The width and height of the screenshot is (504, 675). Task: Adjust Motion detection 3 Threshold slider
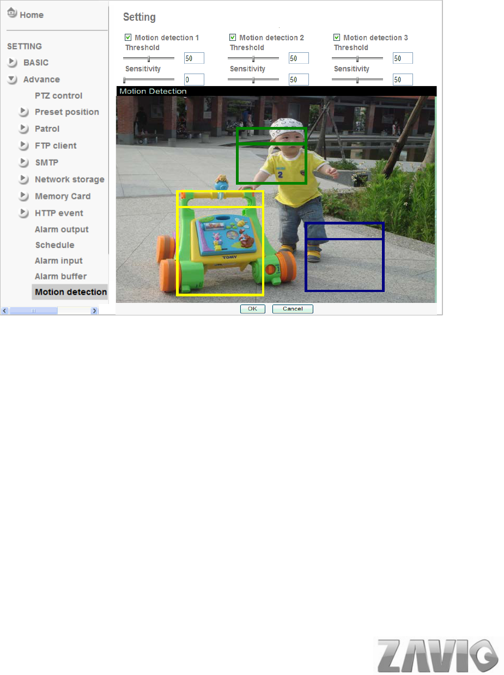[357, 58]
